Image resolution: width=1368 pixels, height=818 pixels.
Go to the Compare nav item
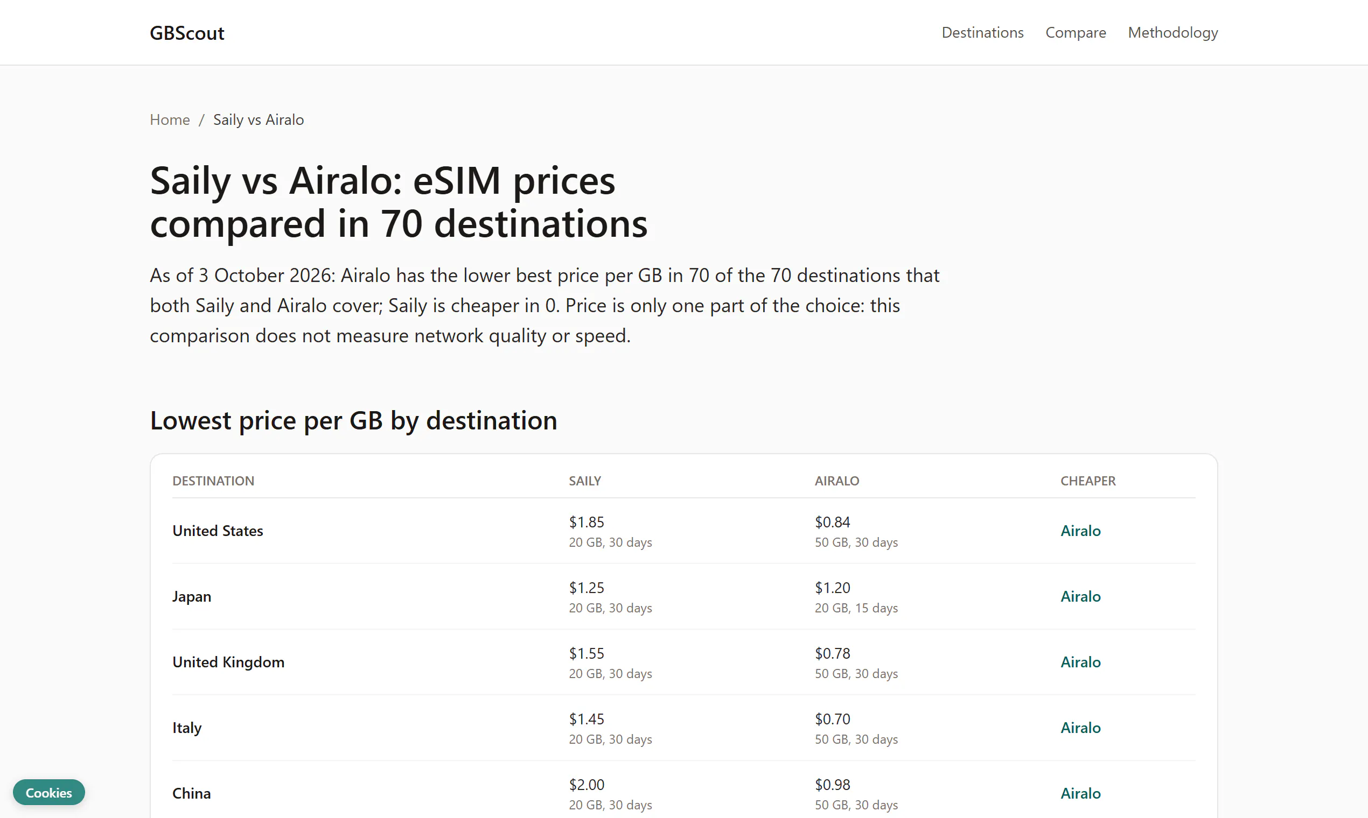click(1076, 32)
